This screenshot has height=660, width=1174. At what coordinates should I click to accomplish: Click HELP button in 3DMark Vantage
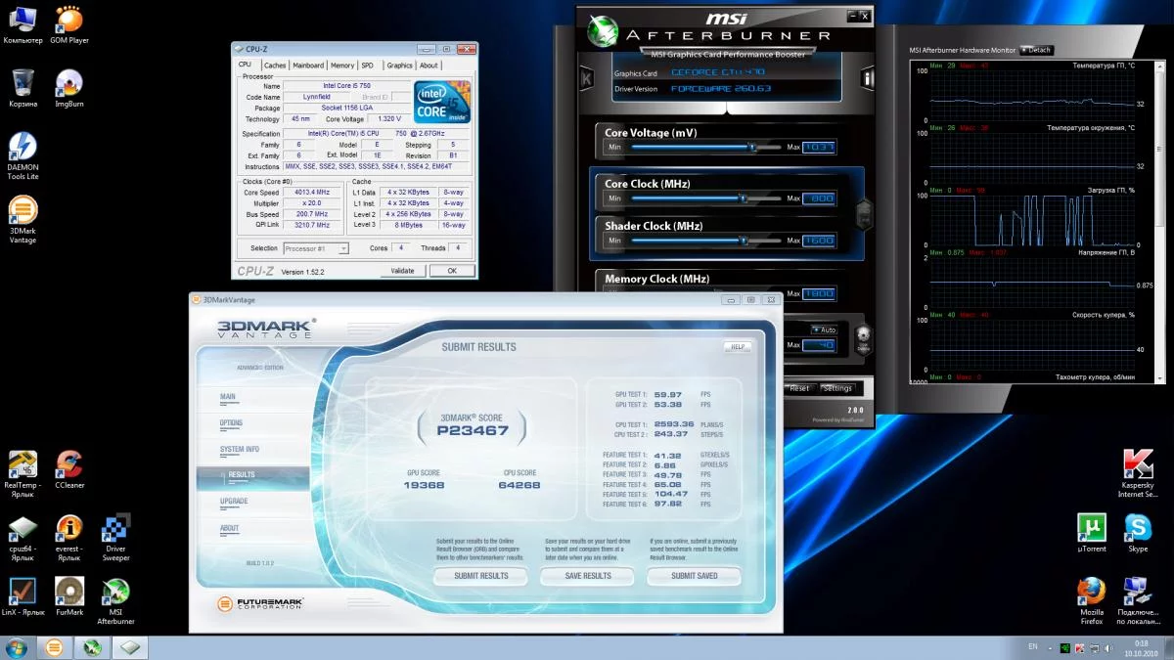tap(738, 346)
